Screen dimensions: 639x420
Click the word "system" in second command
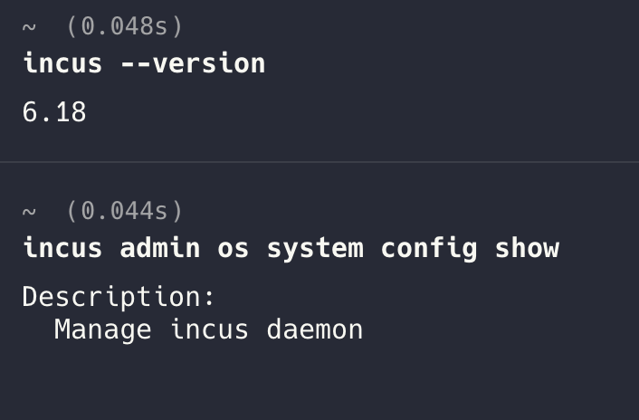coord(315,248)
